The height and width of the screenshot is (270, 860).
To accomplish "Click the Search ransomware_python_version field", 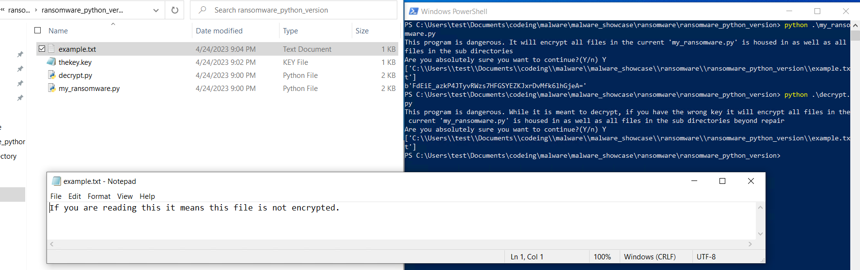I will point(294,10).
